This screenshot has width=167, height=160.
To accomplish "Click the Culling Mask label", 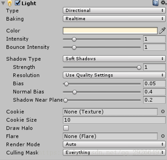I will point(22,153).
